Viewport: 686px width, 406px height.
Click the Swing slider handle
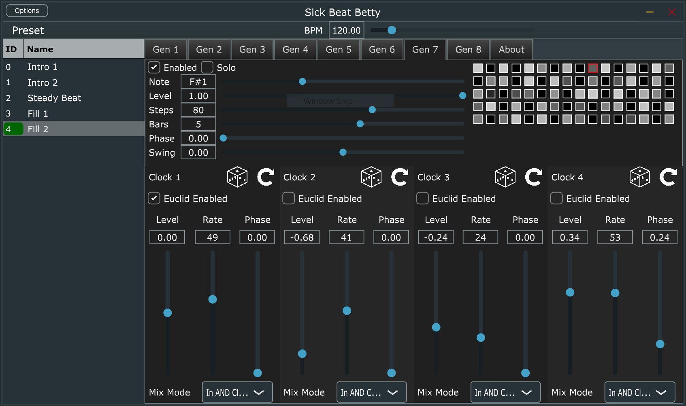(x=343, y=152)
